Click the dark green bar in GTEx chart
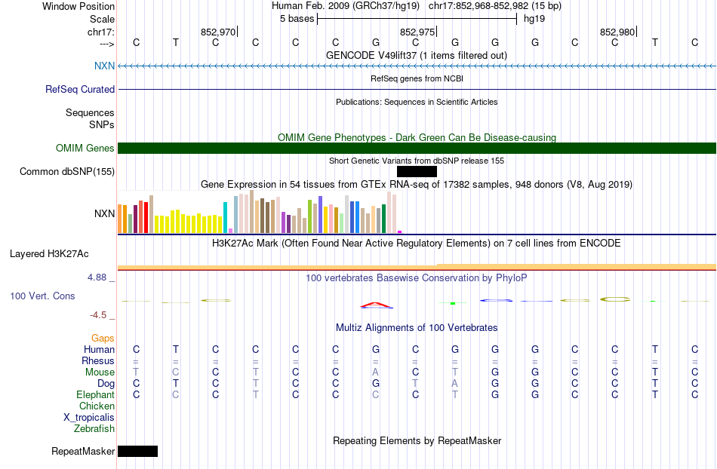The height and width of the screenshot is (469, 717). click(x=384, y=219)
